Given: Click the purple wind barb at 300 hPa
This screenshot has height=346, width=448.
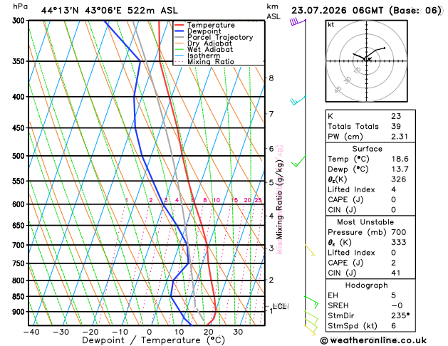Looking at the screenshot, I should (298, 21).
